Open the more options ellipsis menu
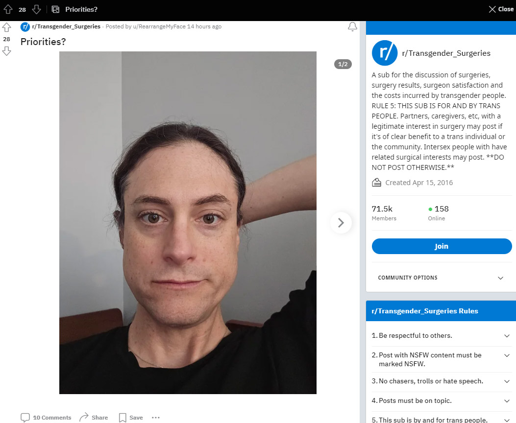The image size is (516, 423). point(156,418)
